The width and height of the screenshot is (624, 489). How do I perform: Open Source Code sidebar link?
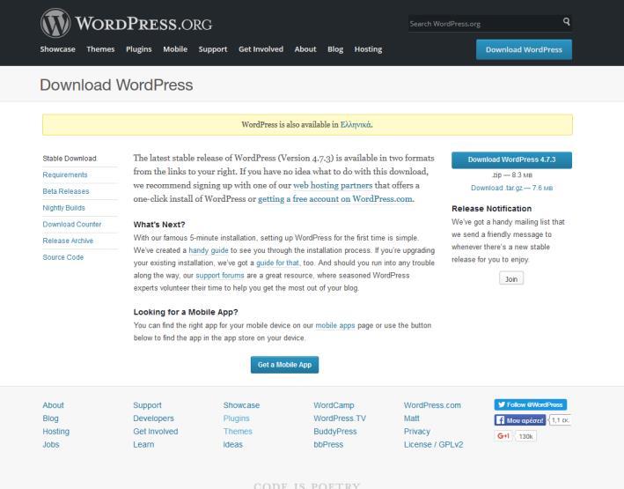[x=62, y=257]
